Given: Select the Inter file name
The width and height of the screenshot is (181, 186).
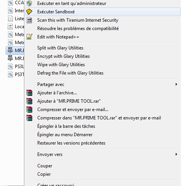Looking at the screenshot, I should (19, 11).
